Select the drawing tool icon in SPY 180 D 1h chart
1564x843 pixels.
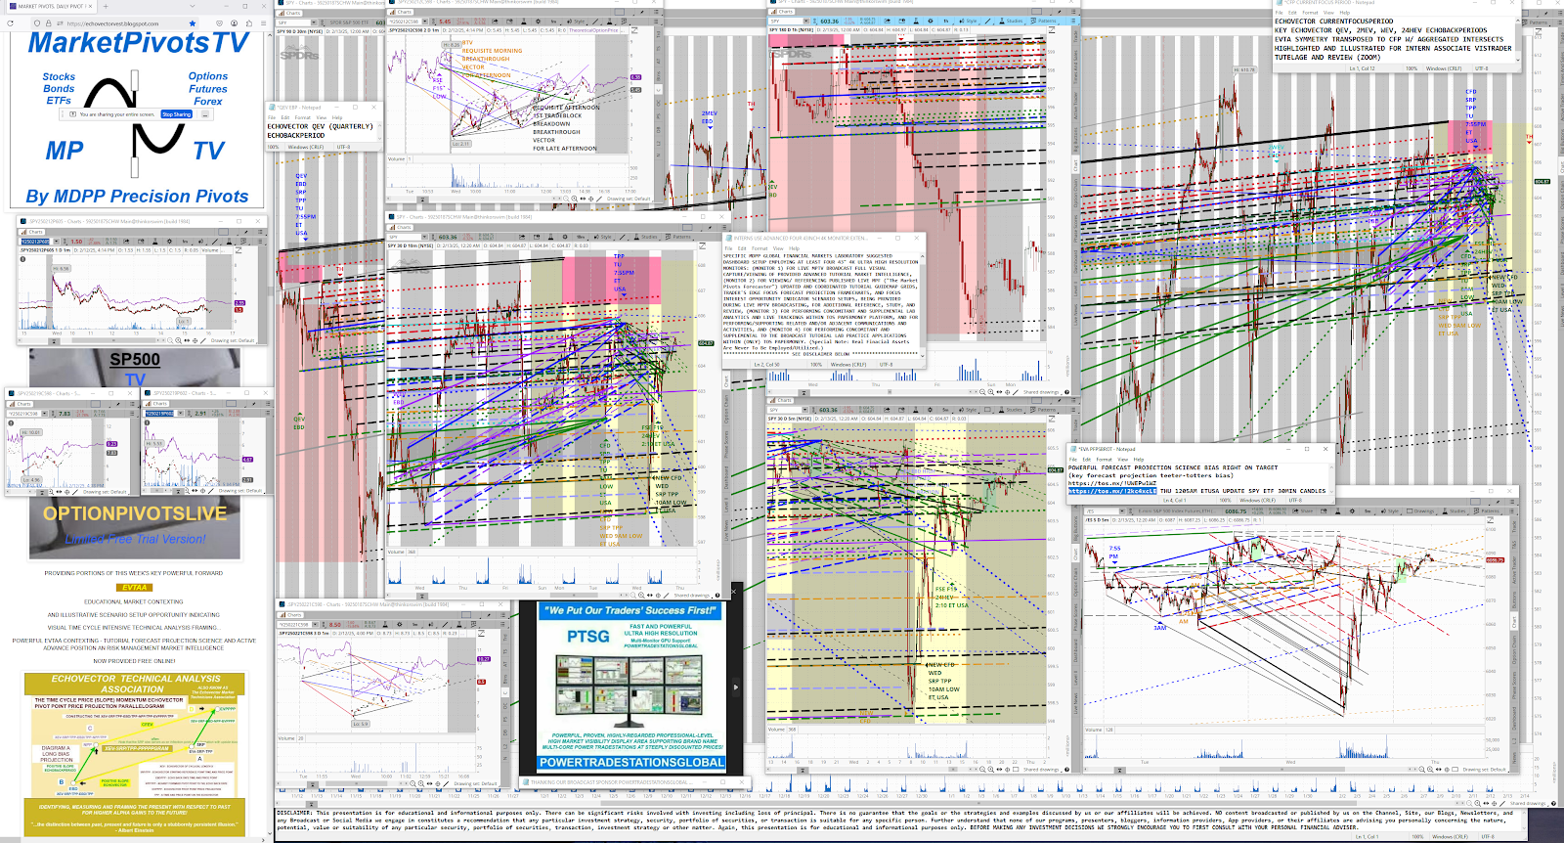click(x=987, y=22)
